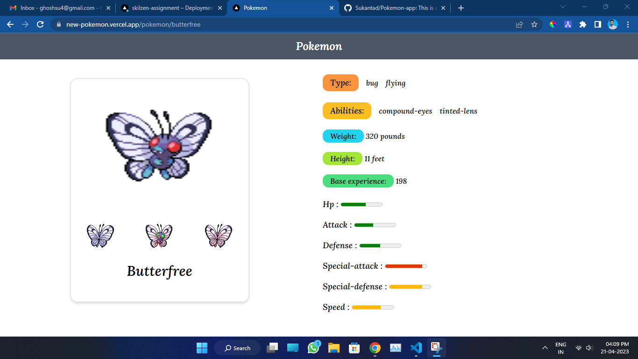This screenshot has height=359, width=638.
Task: Open the ENG IN language switcher
Action: tap(561, 348)
